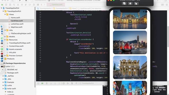Open the Issue navigator warning icon
169x95 pixels.
coord(18,5)
